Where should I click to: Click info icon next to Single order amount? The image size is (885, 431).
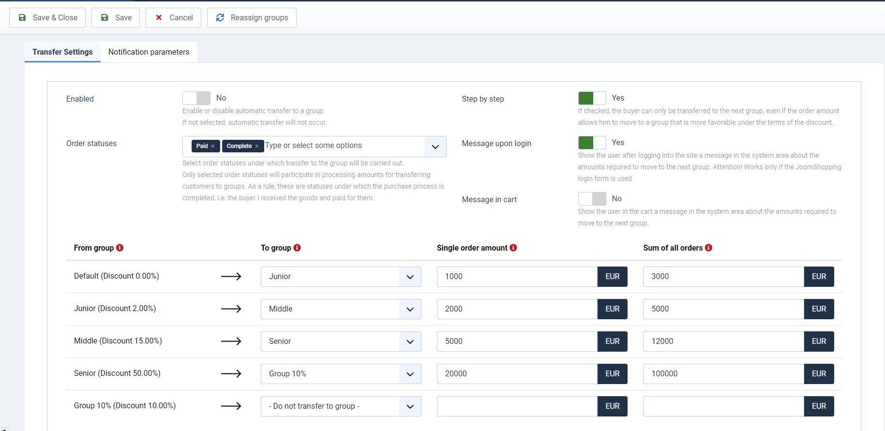coord(513,248)
